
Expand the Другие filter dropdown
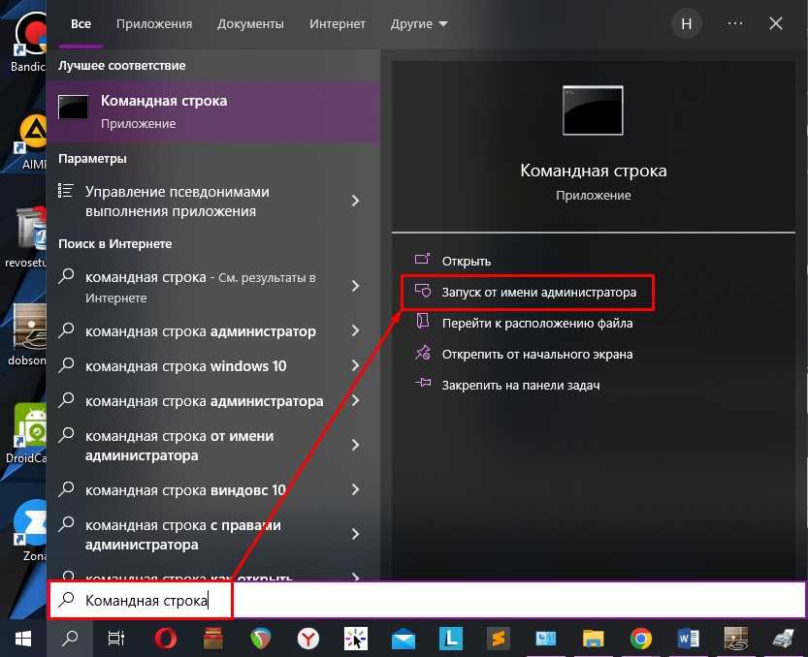point(419,23)
